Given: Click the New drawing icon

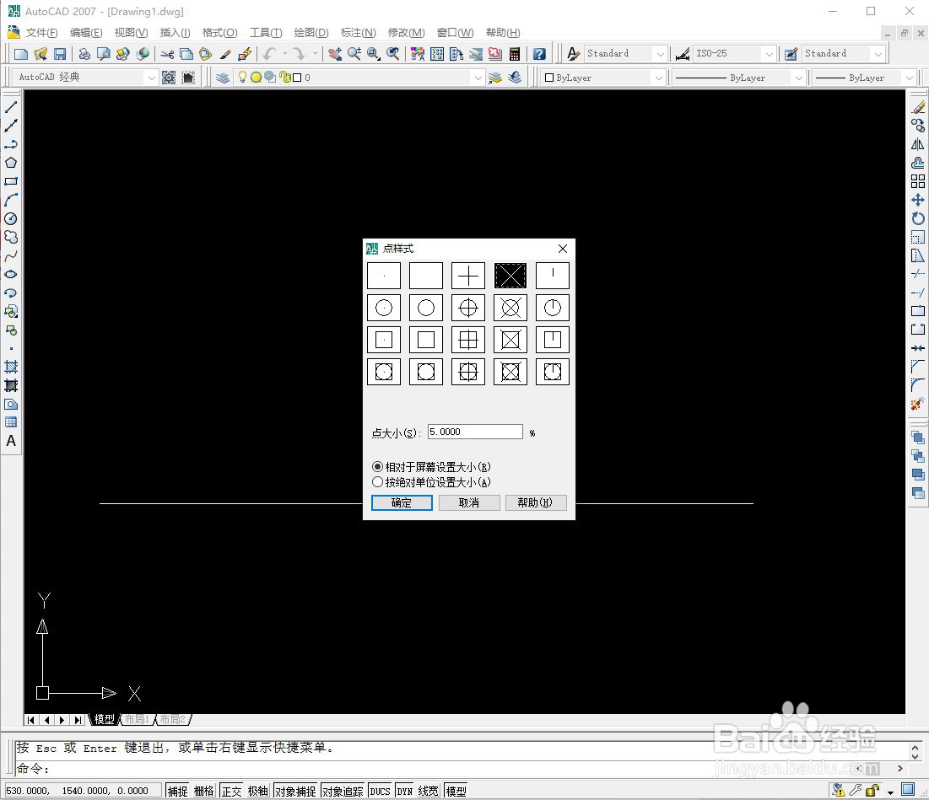Looking at the screenshot, I should pyautogui.click(x=21, y=54).
